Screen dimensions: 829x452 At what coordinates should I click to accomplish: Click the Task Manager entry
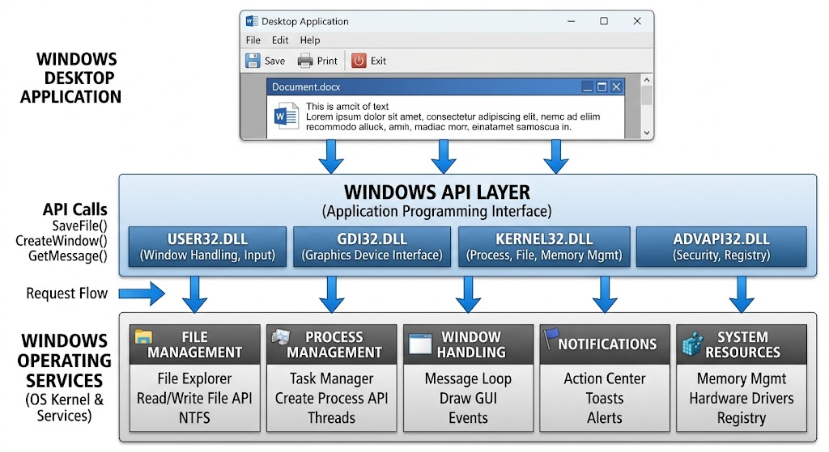pyautogui.click(x=331, y=378)
